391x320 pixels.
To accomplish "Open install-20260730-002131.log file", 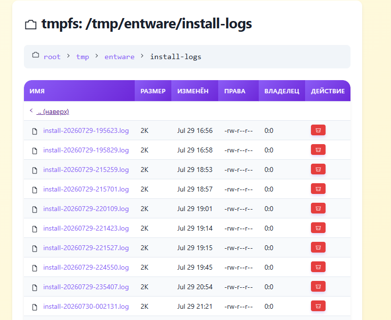I will [x=86, y=306].
